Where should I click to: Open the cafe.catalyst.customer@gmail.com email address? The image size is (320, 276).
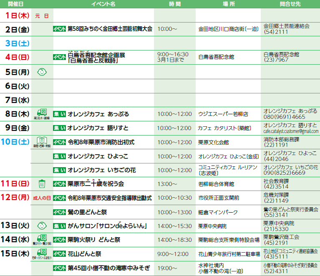(x=291, y=131)
